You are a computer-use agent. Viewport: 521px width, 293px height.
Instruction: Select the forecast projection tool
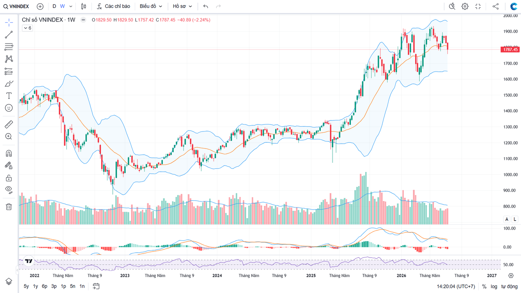click(9, 71)
